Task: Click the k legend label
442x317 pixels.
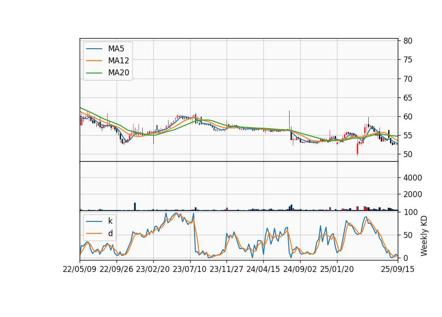Action: [x=110, y=221]
